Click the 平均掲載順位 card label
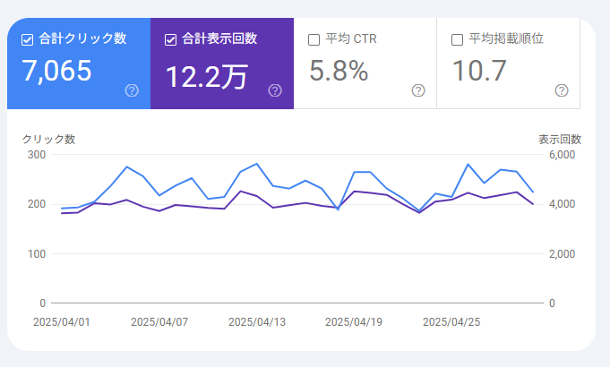610x367 pixels. pos(506,38)
